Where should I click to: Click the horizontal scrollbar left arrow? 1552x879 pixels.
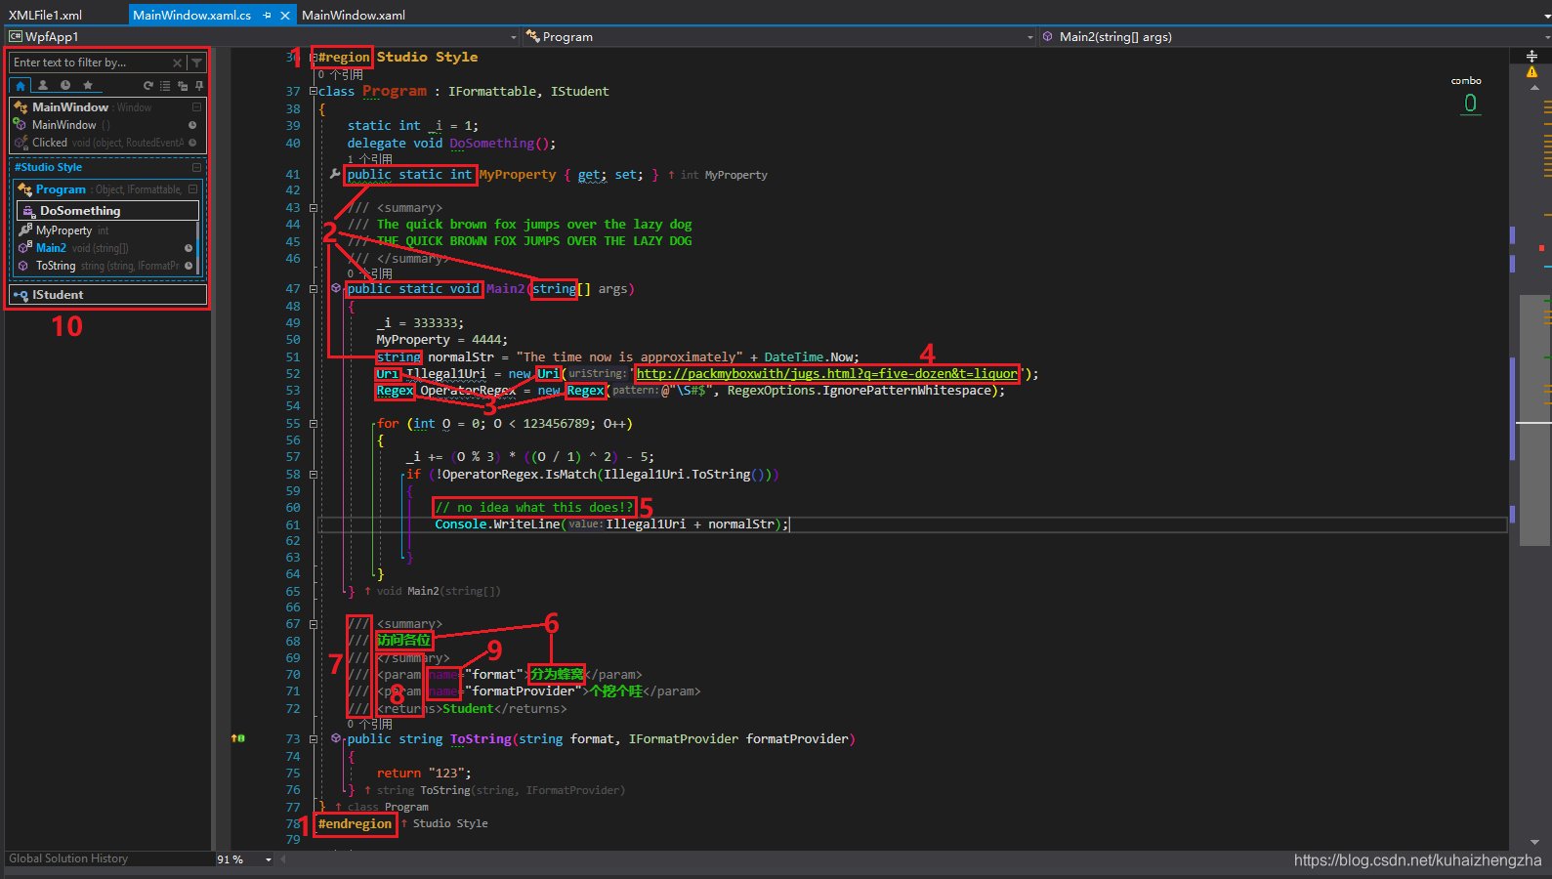283,859
